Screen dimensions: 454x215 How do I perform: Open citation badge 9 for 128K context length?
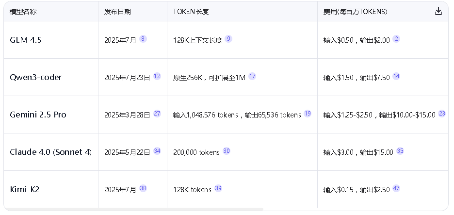tap(228, 39)
